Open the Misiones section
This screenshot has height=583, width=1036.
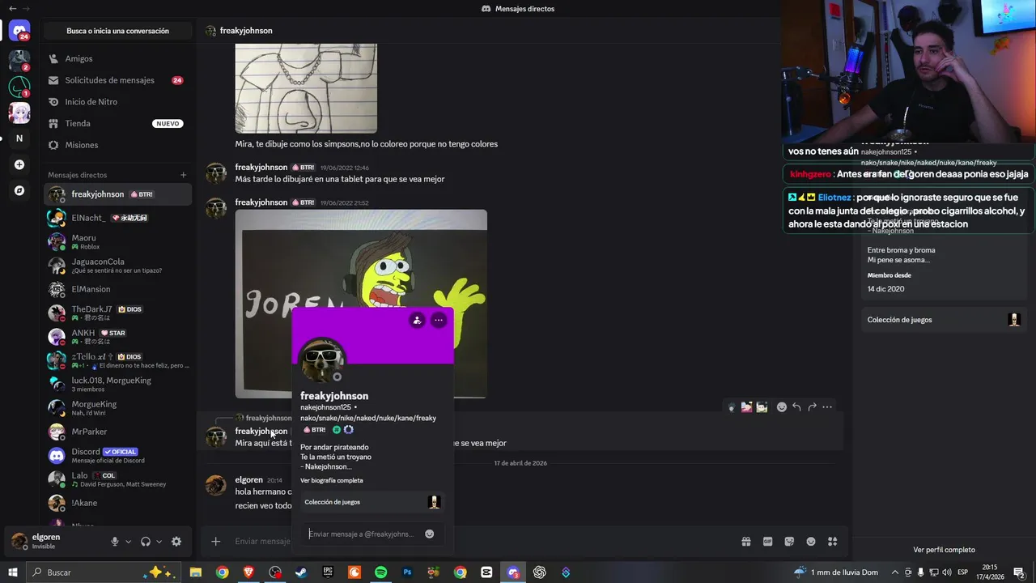[117, 145]
